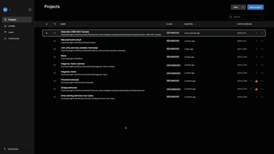The image size is (274, 154).
Task: Focus the project Search field
Action: click(246, 17)
